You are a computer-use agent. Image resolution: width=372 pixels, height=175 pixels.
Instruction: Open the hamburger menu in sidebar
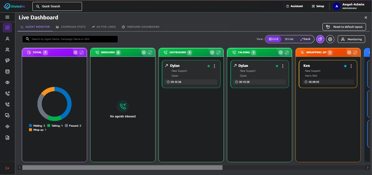7,17
